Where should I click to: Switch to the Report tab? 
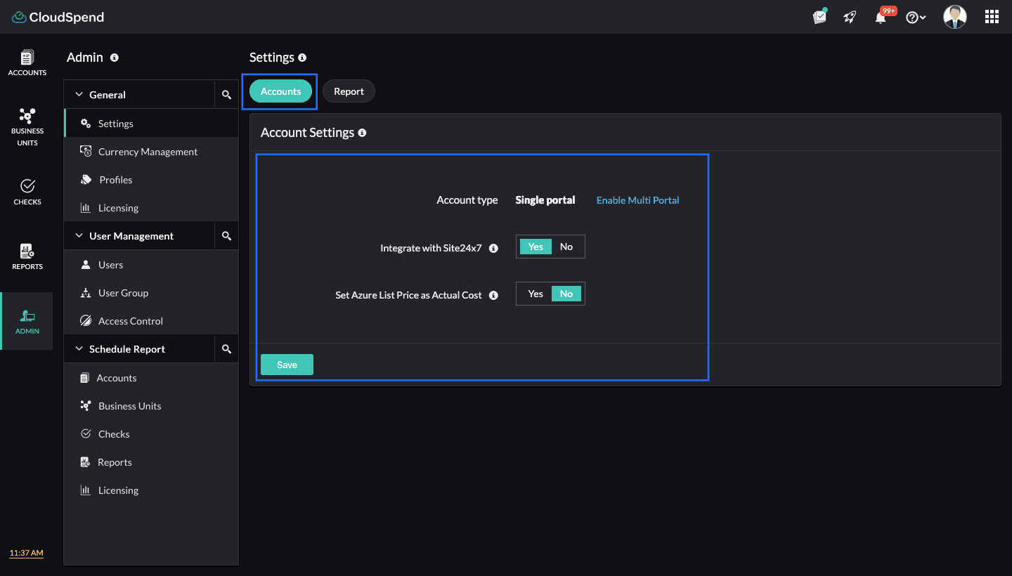[x=349, y=91]
